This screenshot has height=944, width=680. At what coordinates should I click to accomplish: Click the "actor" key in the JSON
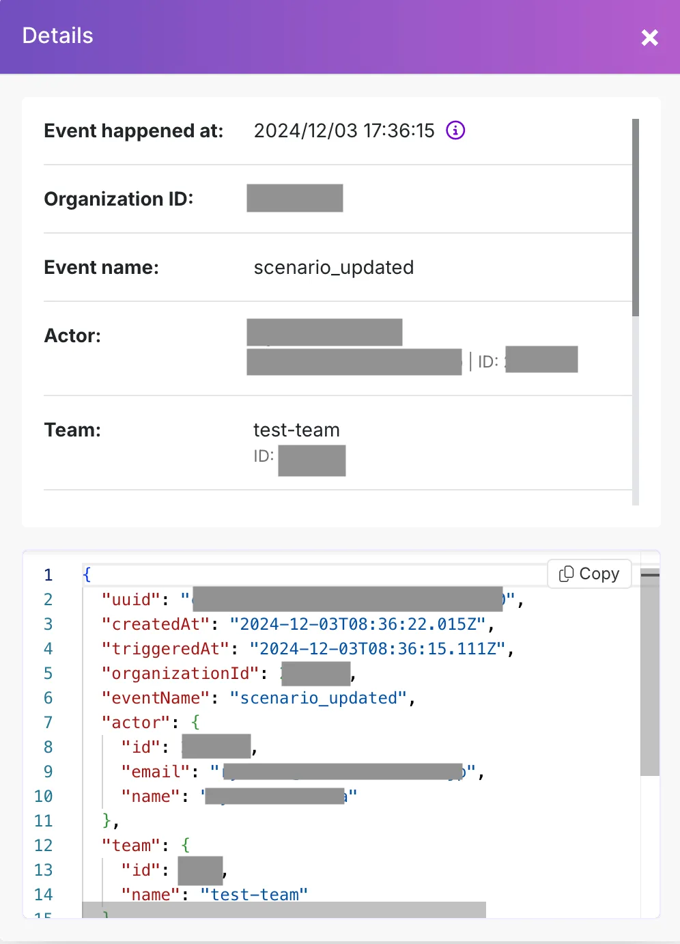[136, 723]
